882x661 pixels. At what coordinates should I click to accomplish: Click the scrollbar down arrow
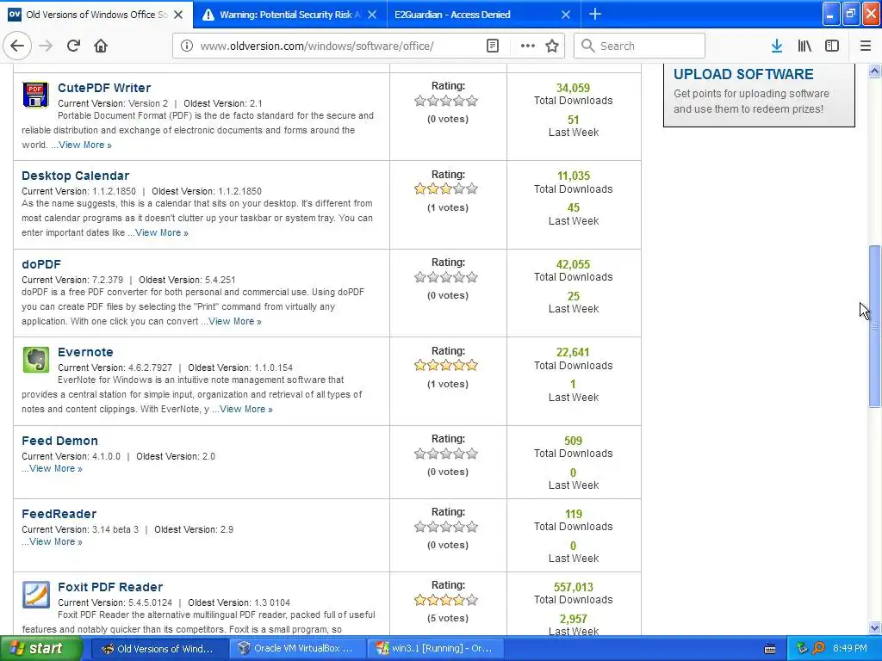point(874,628)
